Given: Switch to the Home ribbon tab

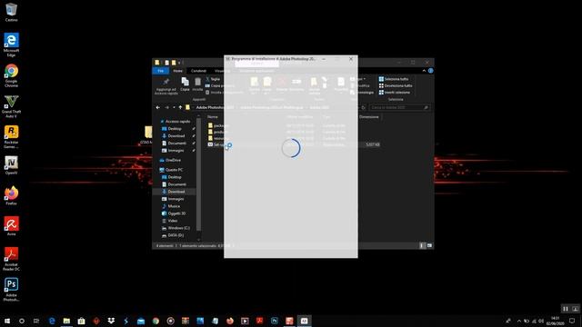Looking at the screenshot, I should 178,71.
